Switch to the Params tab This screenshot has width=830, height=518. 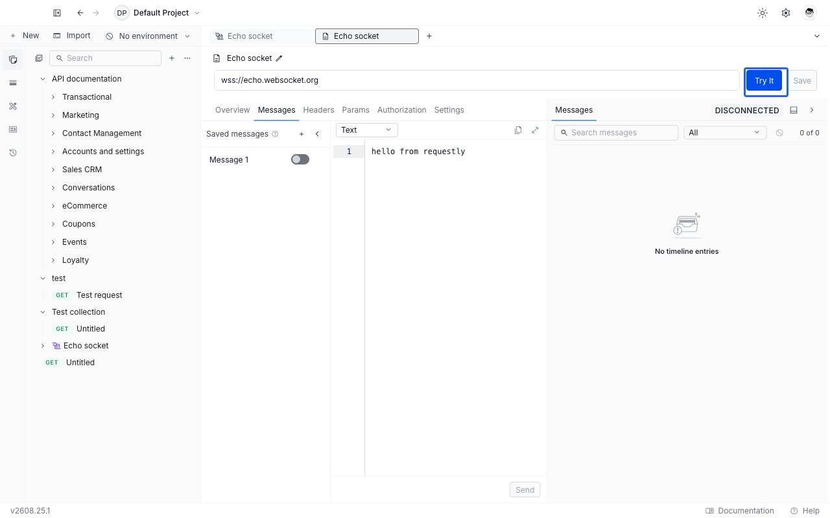tap(355, 110)
